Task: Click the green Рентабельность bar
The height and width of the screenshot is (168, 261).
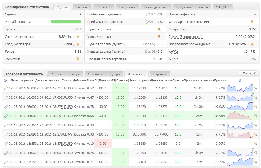Action: click(66, 22)
